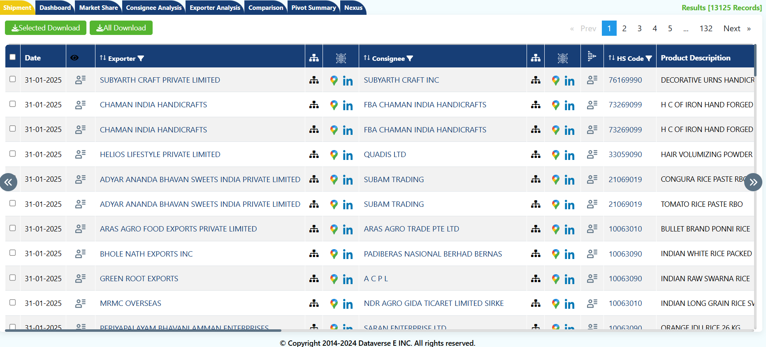The width and height of the screenshot is (766, 347).
Task: Click the All Download button
Action: 121,28
